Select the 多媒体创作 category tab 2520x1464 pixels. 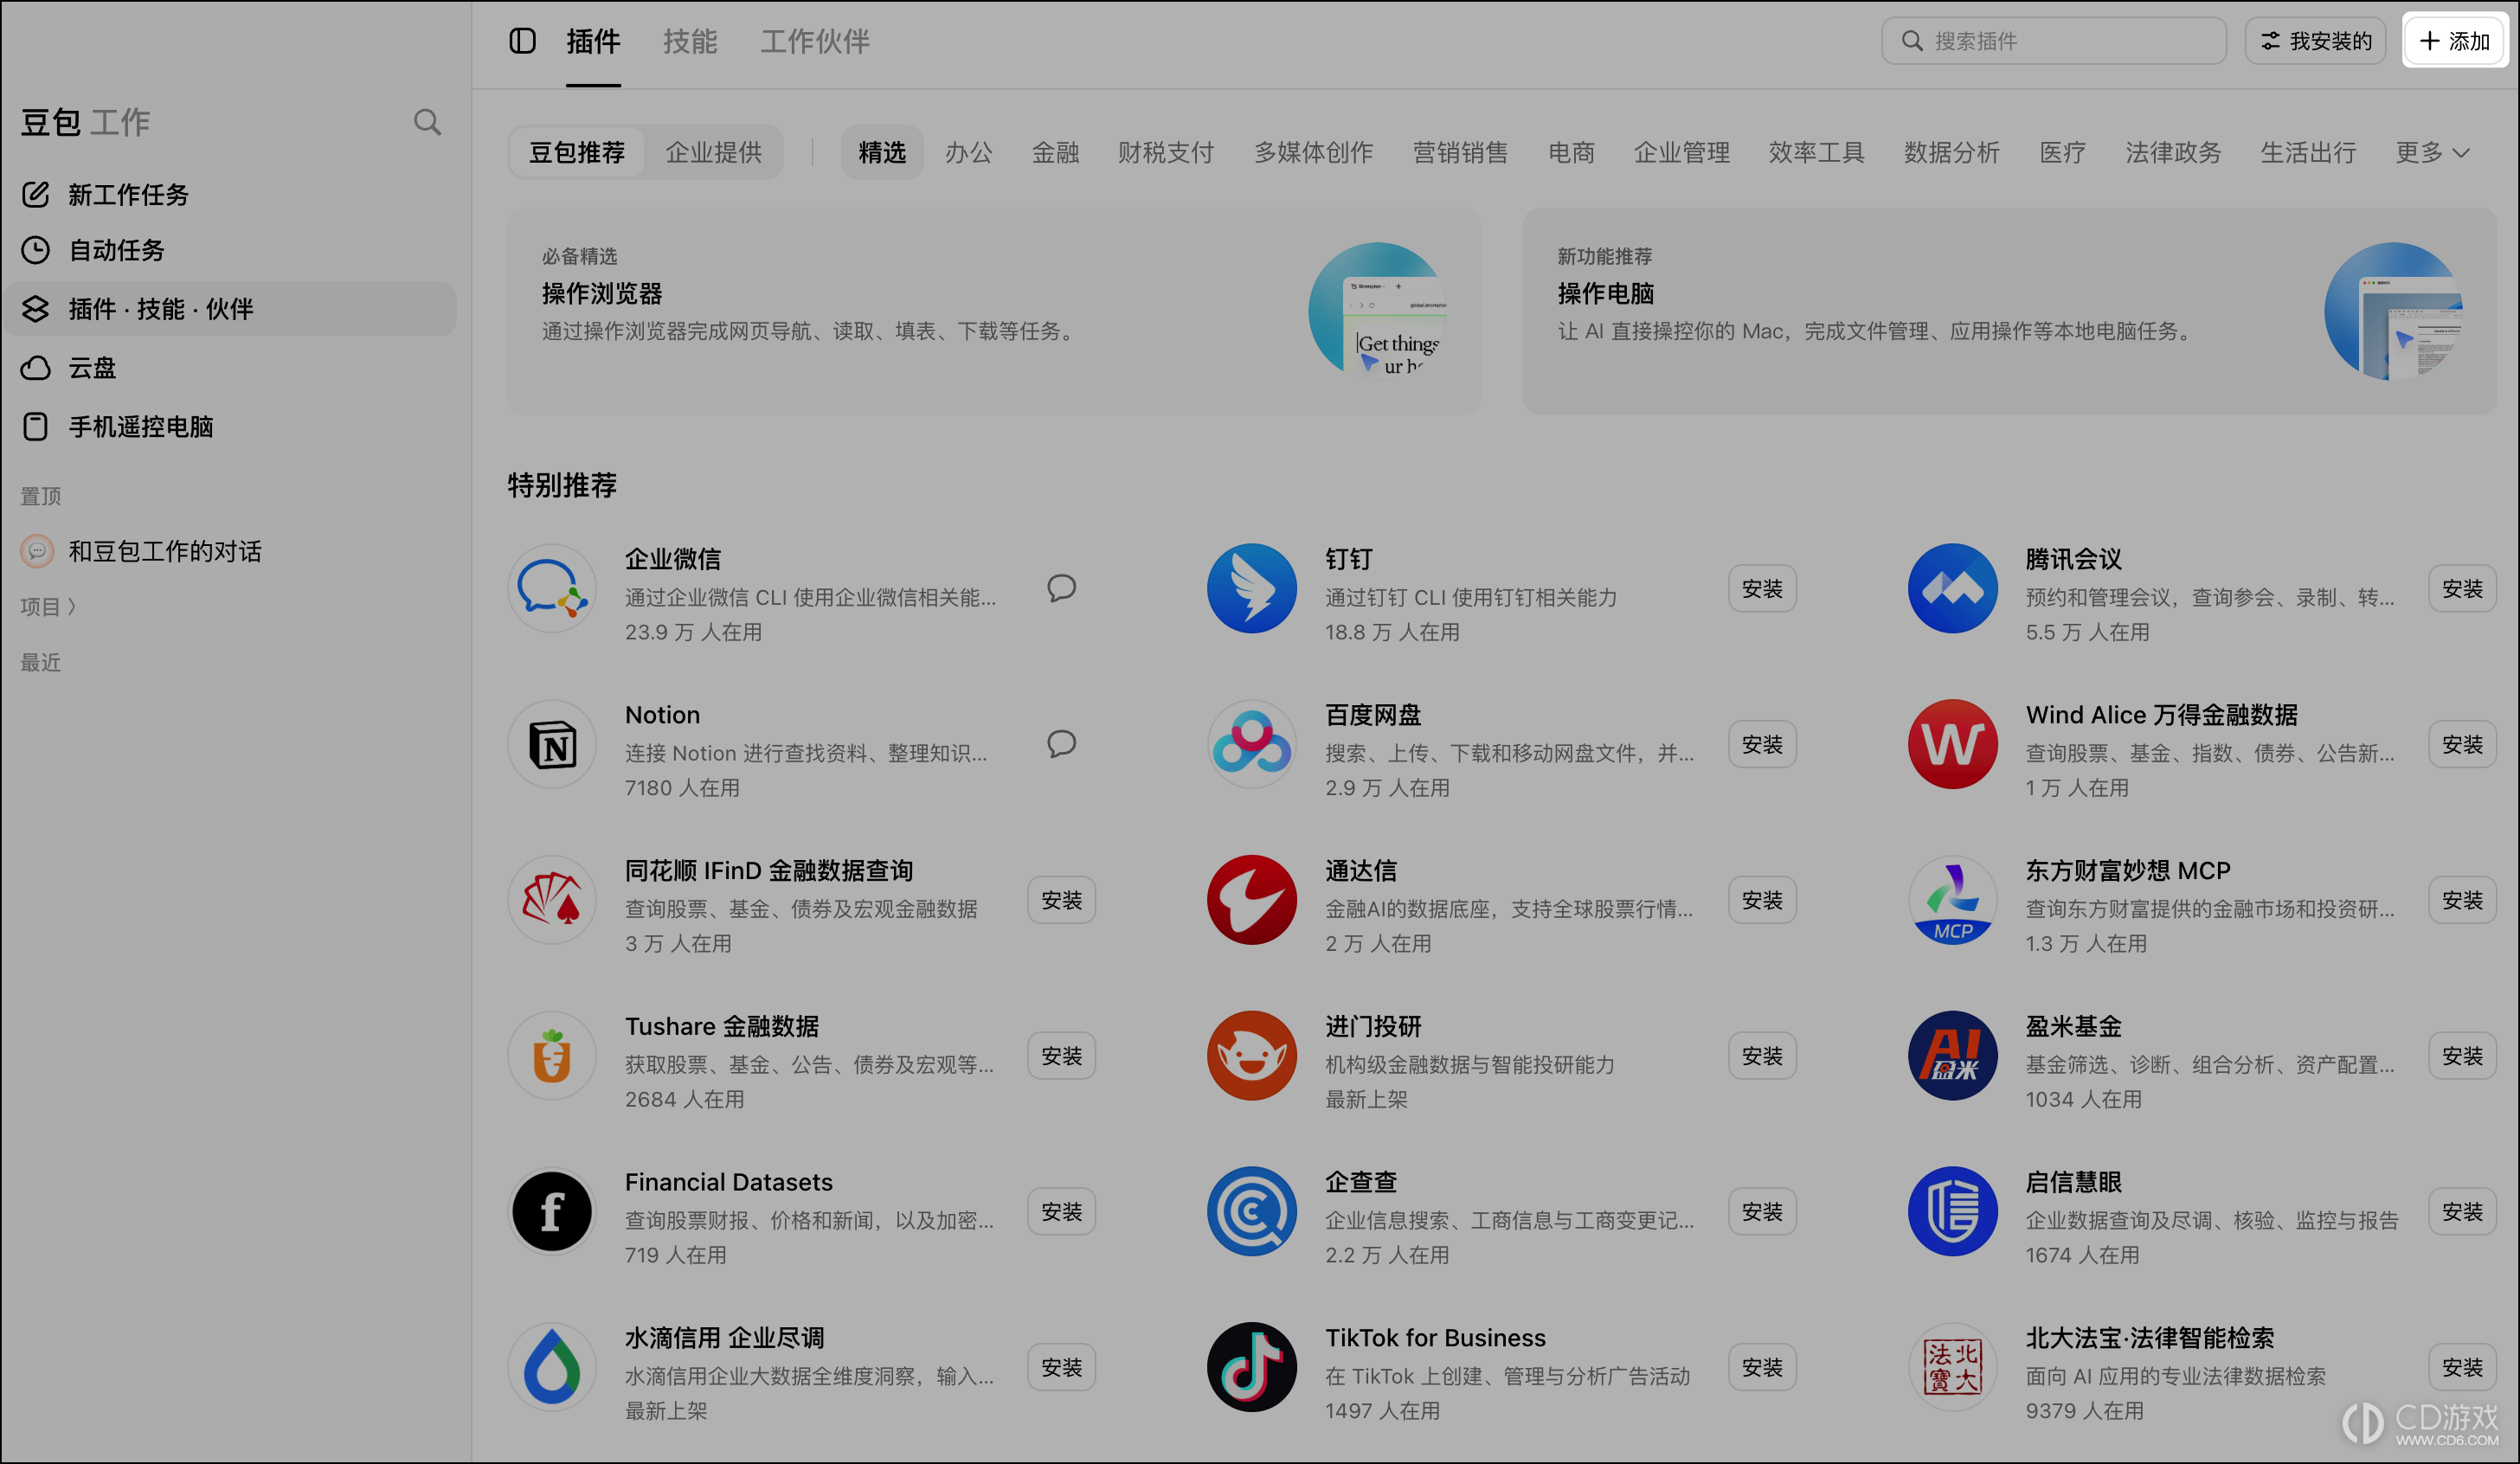1313,152
